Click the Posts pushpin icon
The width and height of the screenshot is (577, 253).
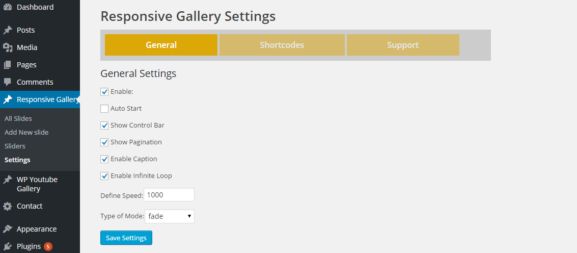click(x=8, y=30)
